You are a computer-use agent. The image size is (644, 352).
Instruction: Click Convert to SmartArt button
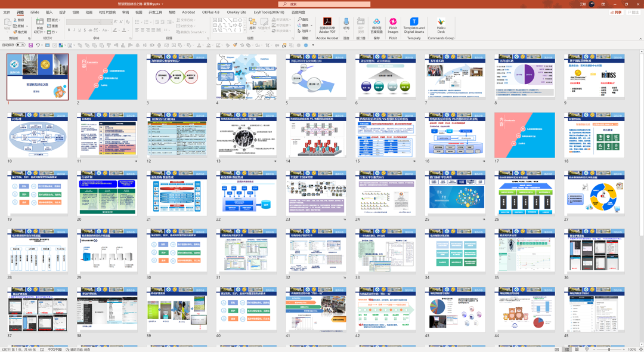tap(191, 32)
